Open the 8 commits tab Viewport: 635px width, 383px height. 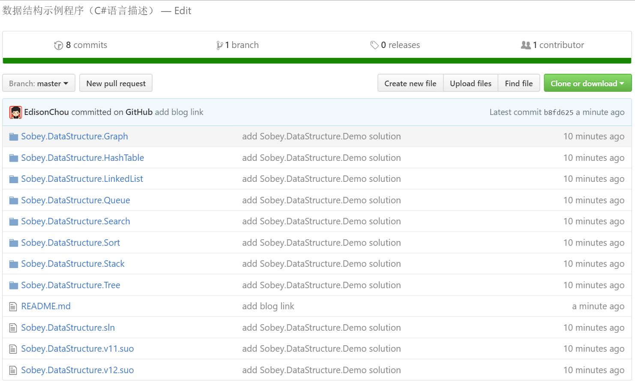tap(86, 45)
